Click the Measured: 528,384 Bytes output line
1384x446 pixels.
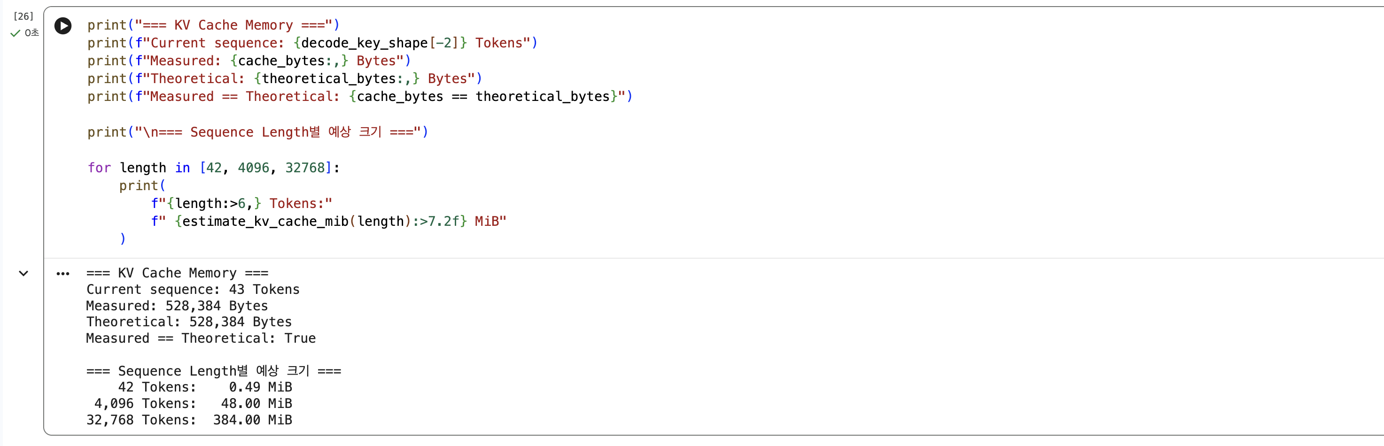point(177,306)
